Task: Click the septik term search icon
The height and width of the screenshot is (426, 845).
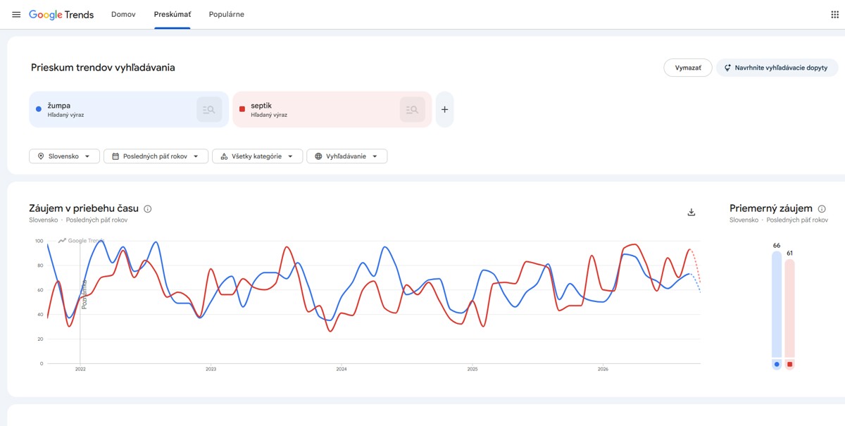Action: (x=413, y=109)
